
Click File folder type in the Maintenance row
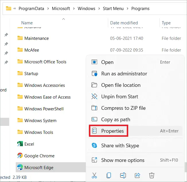pyautogui.click(x=172, y=38)
